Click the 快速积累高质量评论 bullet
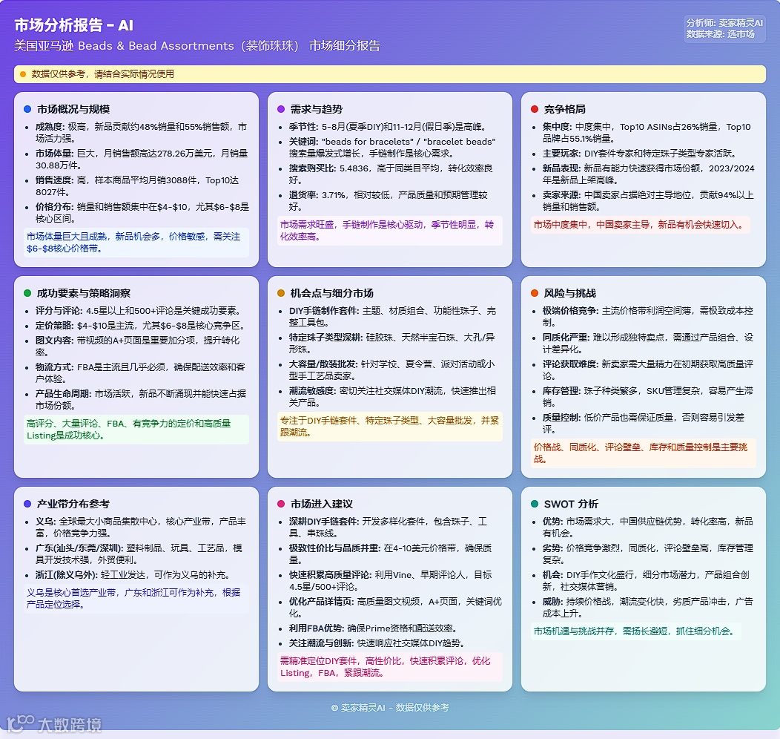The height and width of the screenshot is (739, 780). 391,580
